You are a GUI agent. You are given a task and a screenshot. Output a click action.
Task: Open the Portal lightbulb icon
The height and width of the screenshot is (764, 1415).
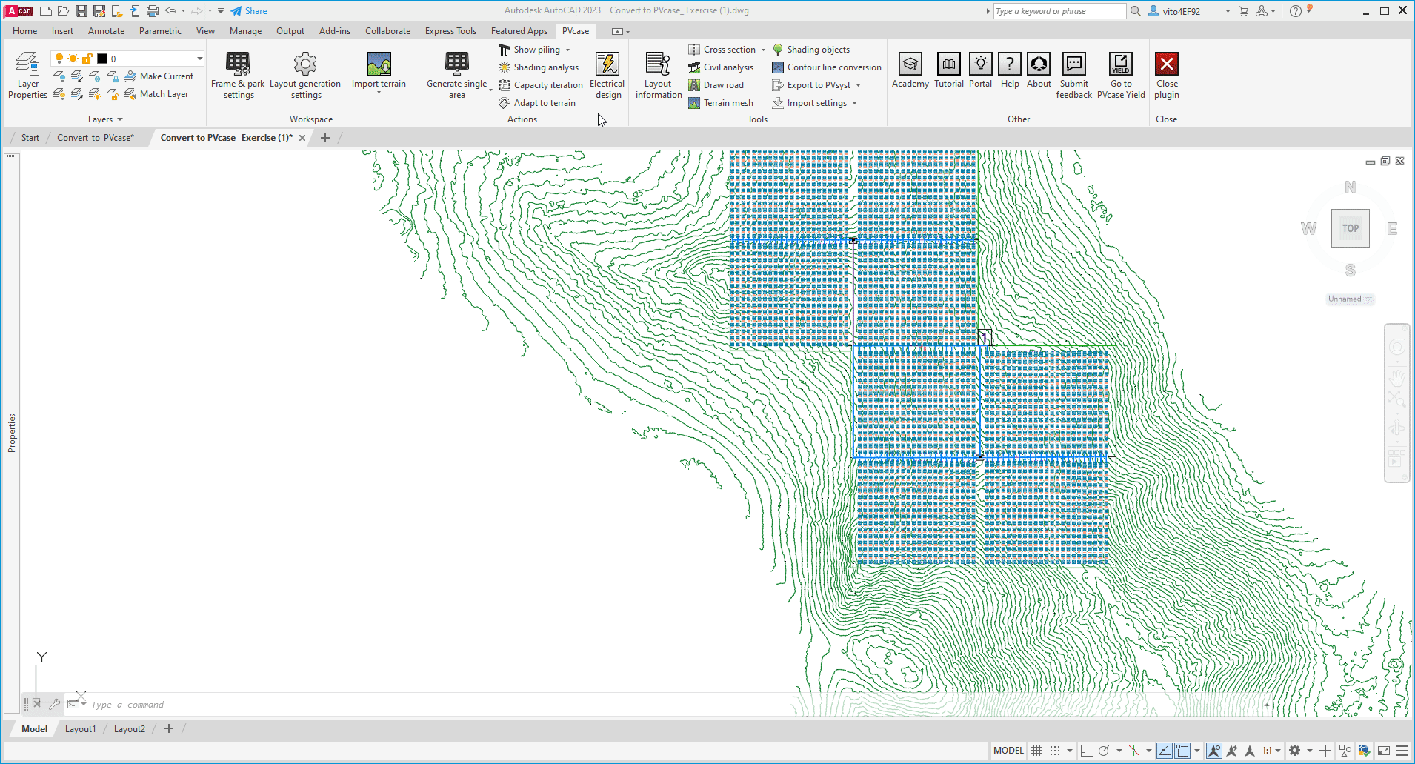click(981, 64)
